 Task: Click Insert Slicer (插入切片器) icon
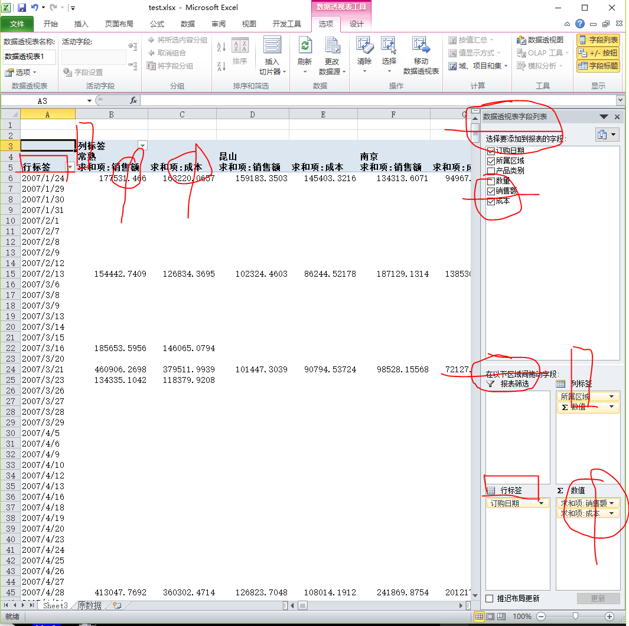click(x=272, y=48)
